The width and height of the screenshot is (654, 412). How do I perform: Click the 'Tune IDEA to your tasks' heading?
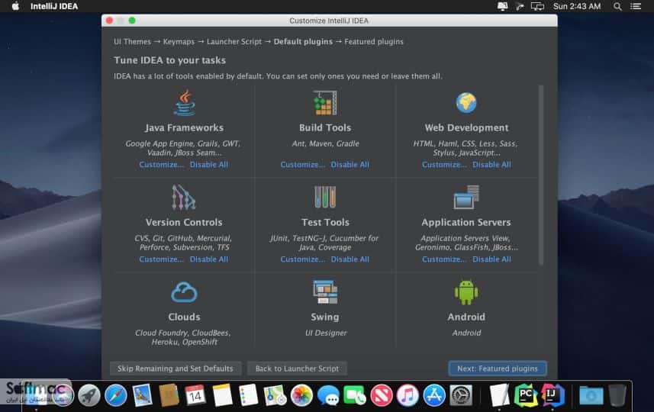click(169, 60)
